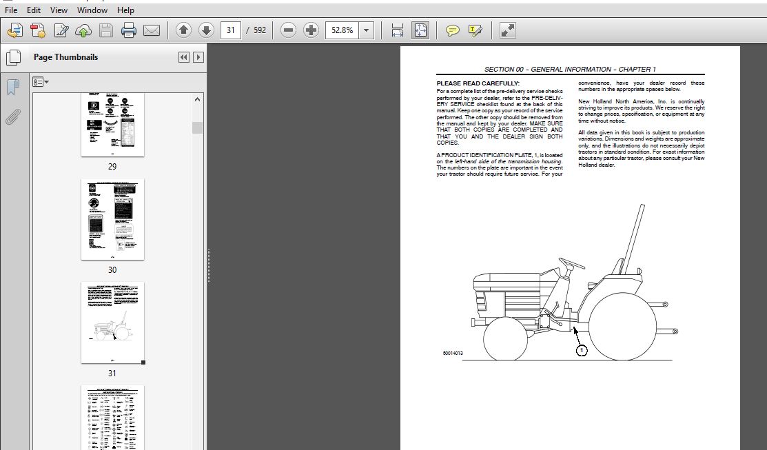Screen dimensions: 767x450
Task: Open the Window menu
Action: (92, 10)
